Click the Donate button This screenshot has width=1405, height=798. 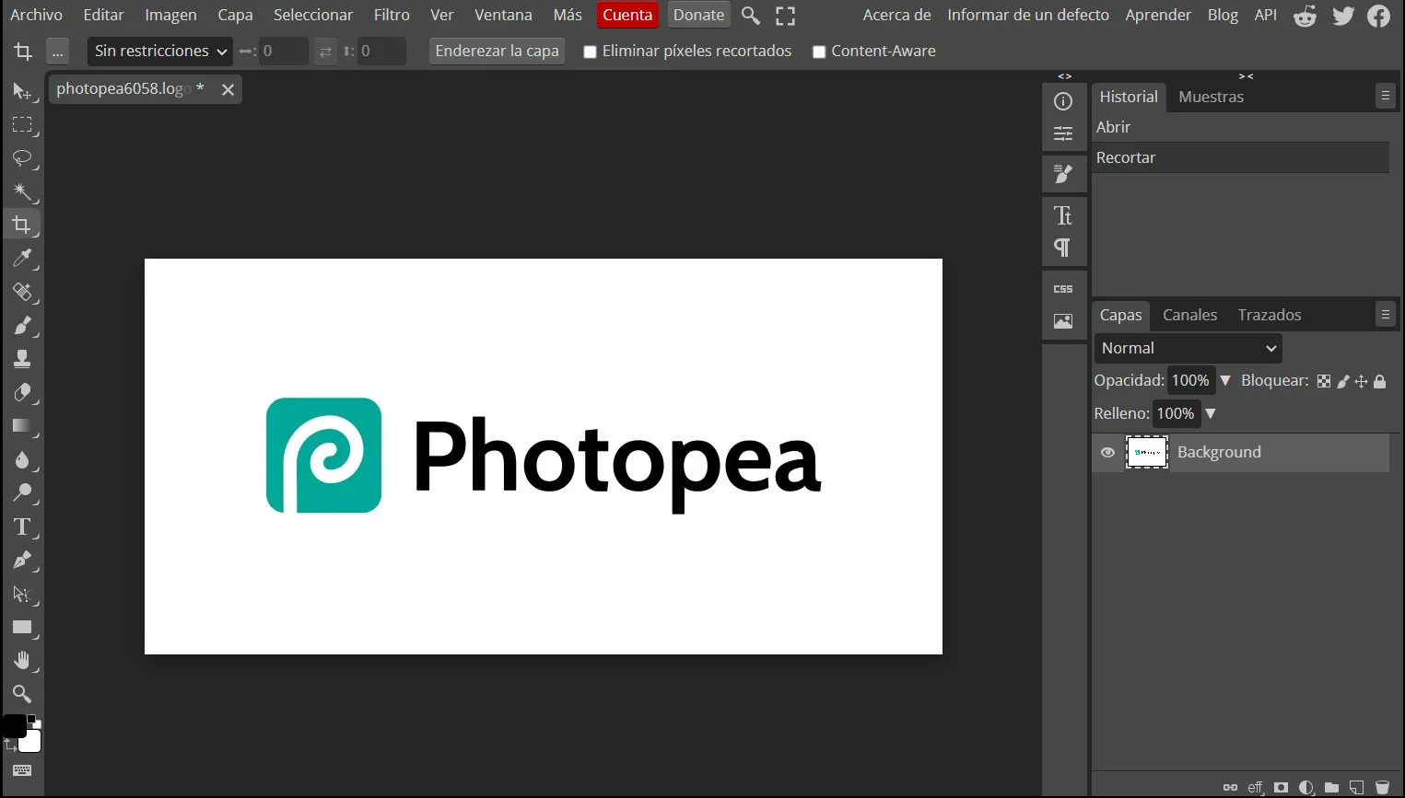698,15
